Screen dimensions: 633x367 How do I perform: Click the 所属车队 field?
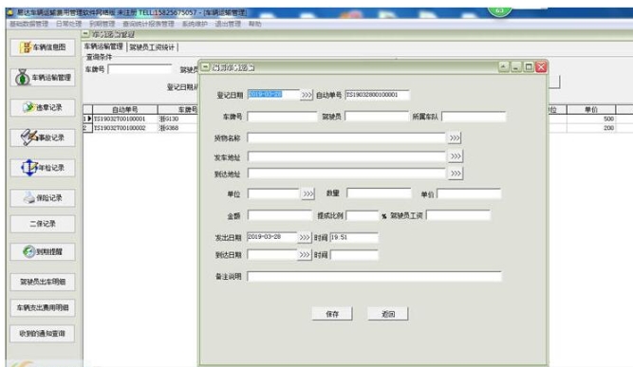(x=474, y=117)
